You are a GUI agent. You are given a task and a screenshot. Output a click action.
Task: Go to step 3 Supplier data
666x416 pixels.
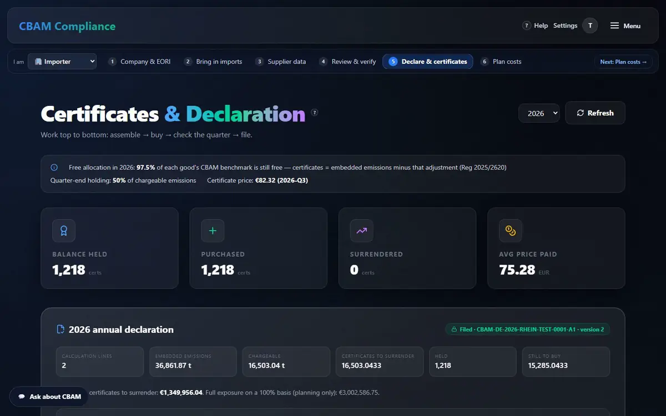tap(281, 62)
